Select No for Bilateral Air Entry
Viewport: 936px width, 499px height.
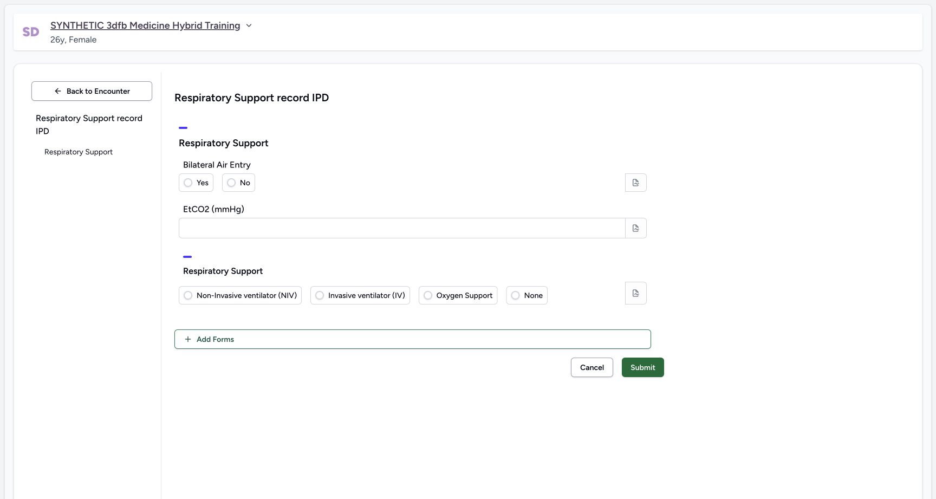tap(238, 183)
